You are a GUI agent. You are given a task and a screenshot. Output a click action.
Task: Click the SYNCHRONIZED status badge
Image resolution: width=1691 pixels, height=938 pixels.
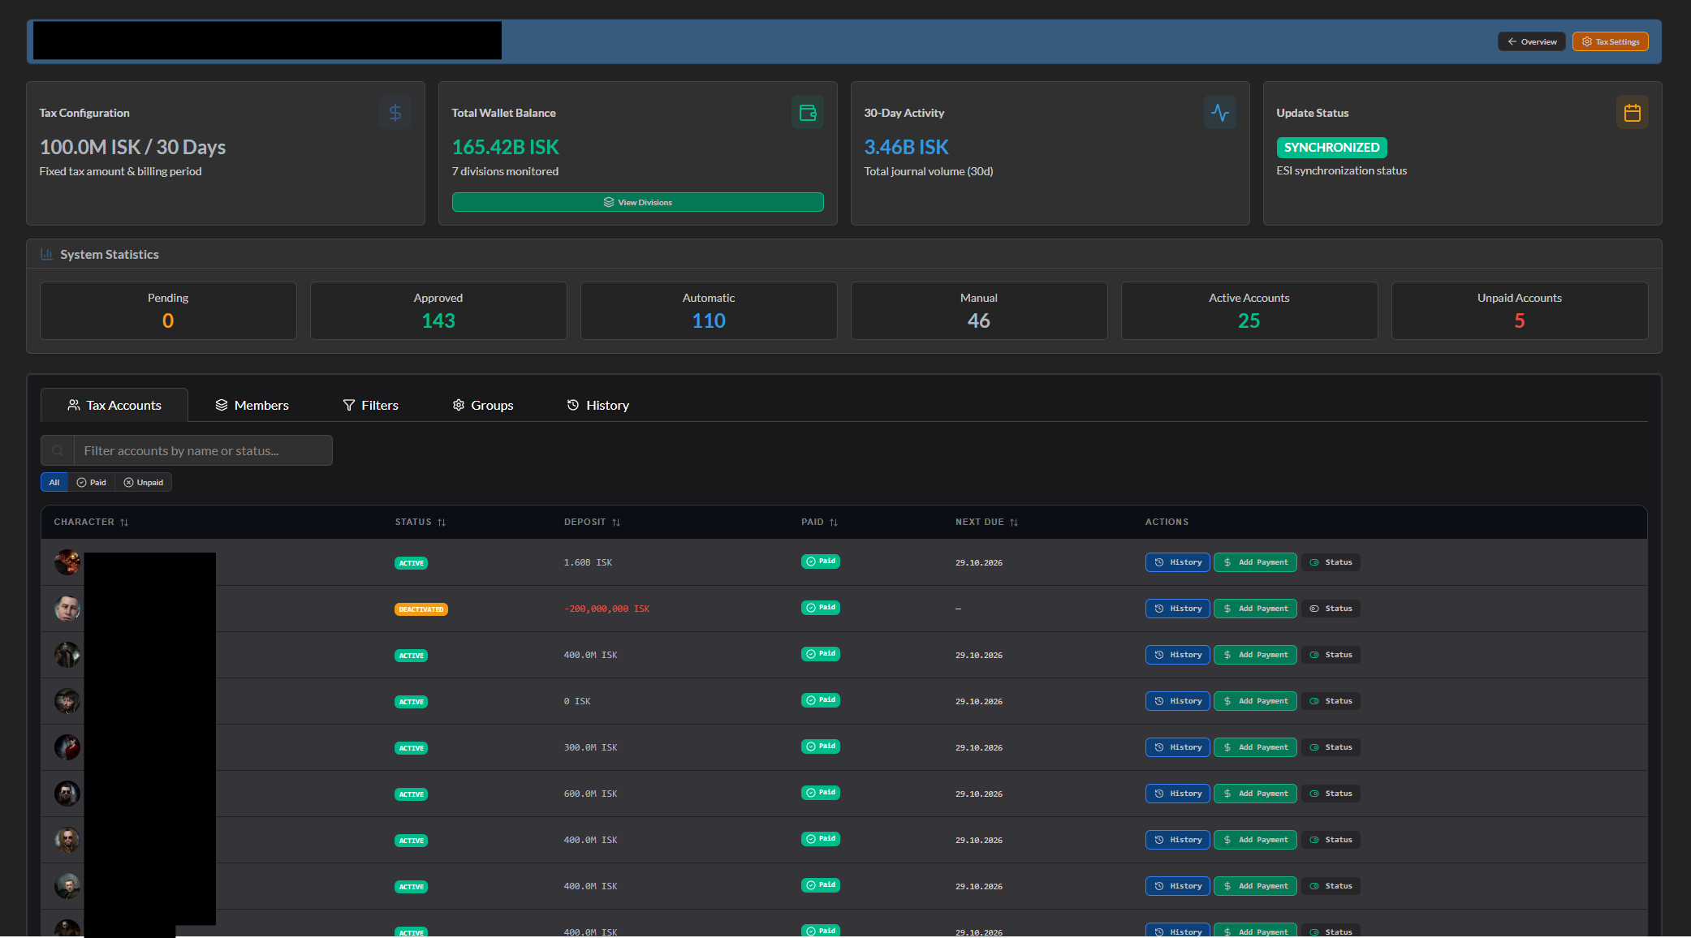coord(1331,148)
